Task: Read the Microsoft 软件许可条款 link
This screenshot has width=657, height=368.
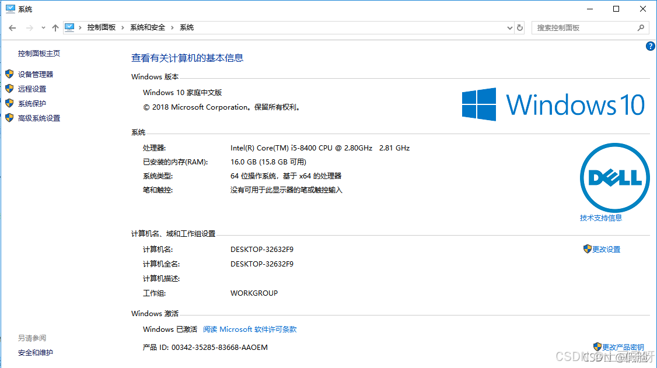Action: [x=250, y=329]
